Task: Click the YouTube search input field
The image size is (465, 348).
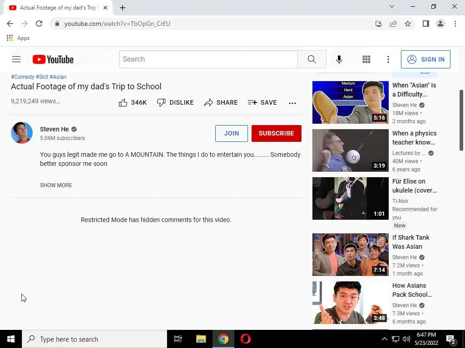Action: [x=208, y=59]
